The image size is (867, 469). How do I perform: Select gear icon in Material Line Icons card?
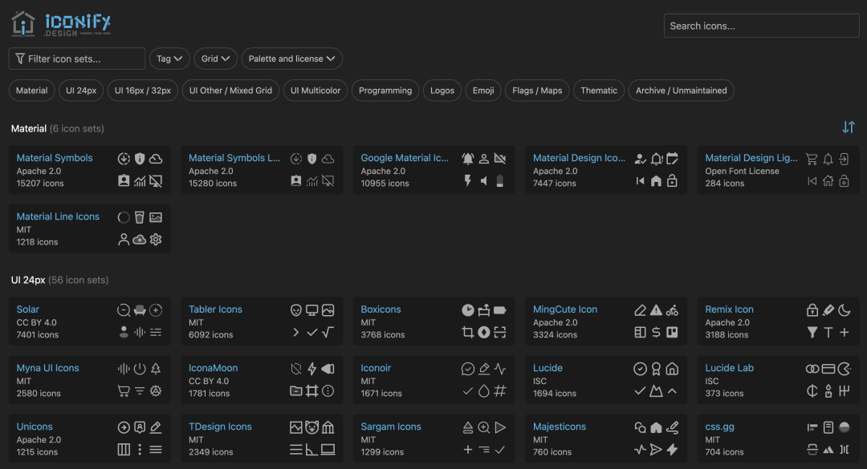(156, 240)
